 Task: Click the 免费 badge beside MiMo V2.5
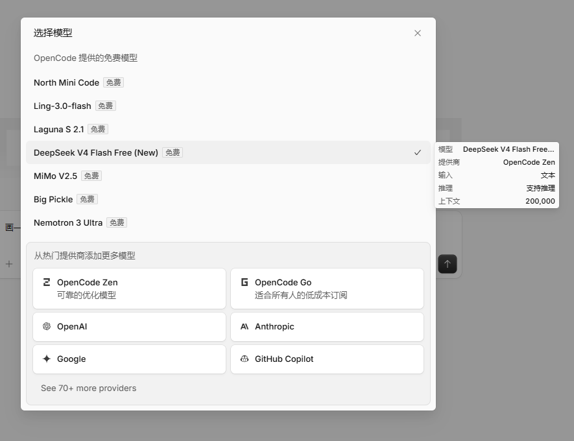[91, 176]
